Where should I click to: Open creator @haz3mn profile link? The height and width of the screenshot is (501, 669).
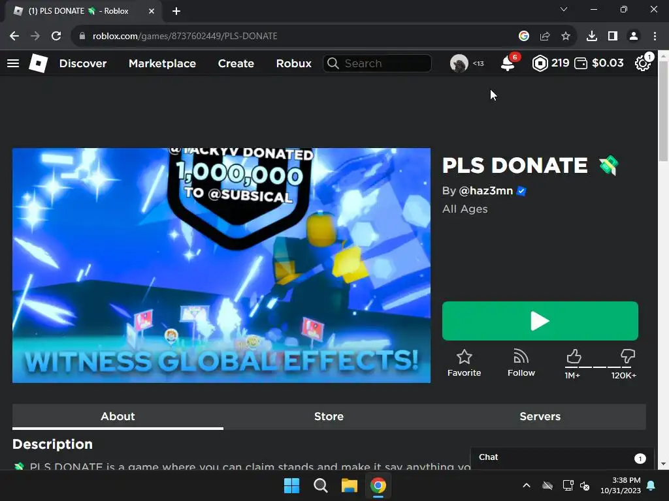(485, 191)
